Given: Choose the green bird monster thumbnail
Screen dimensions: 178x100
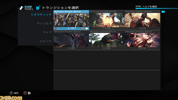Looking at the screenshot, I should [107, 40].
